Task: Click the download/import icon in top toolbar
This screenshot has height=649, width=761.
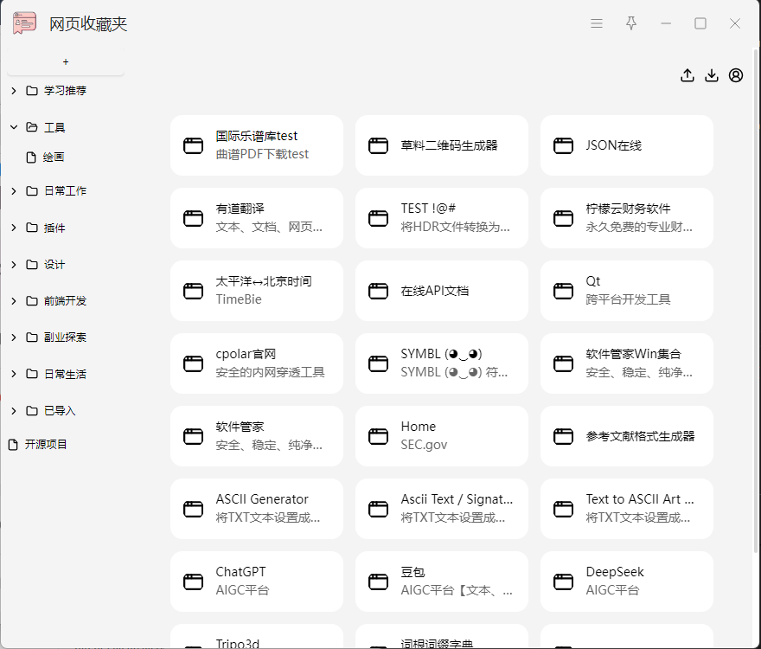Action: (x=712, y=75)
